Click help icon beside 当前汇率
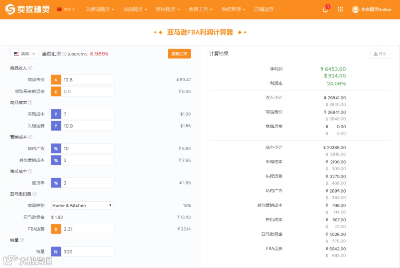Viewport: 400px width, 268px height. [x=64, y=54]
